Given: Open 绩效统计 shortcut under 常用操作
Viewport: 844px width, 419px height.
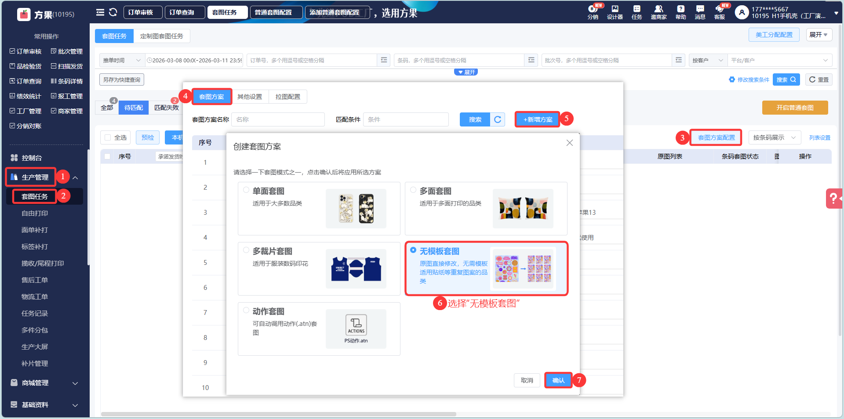Looking at the screenshot, I should click(x=25, y=96).
